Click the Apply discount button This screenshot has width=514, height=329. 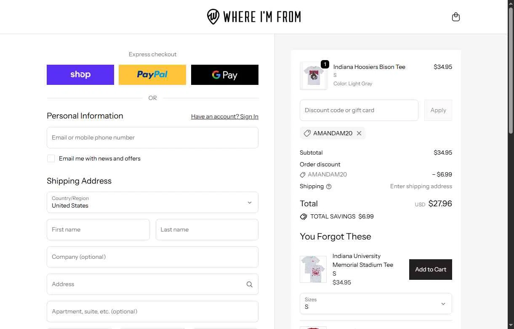pyautogui.click(x=438, y=110)
